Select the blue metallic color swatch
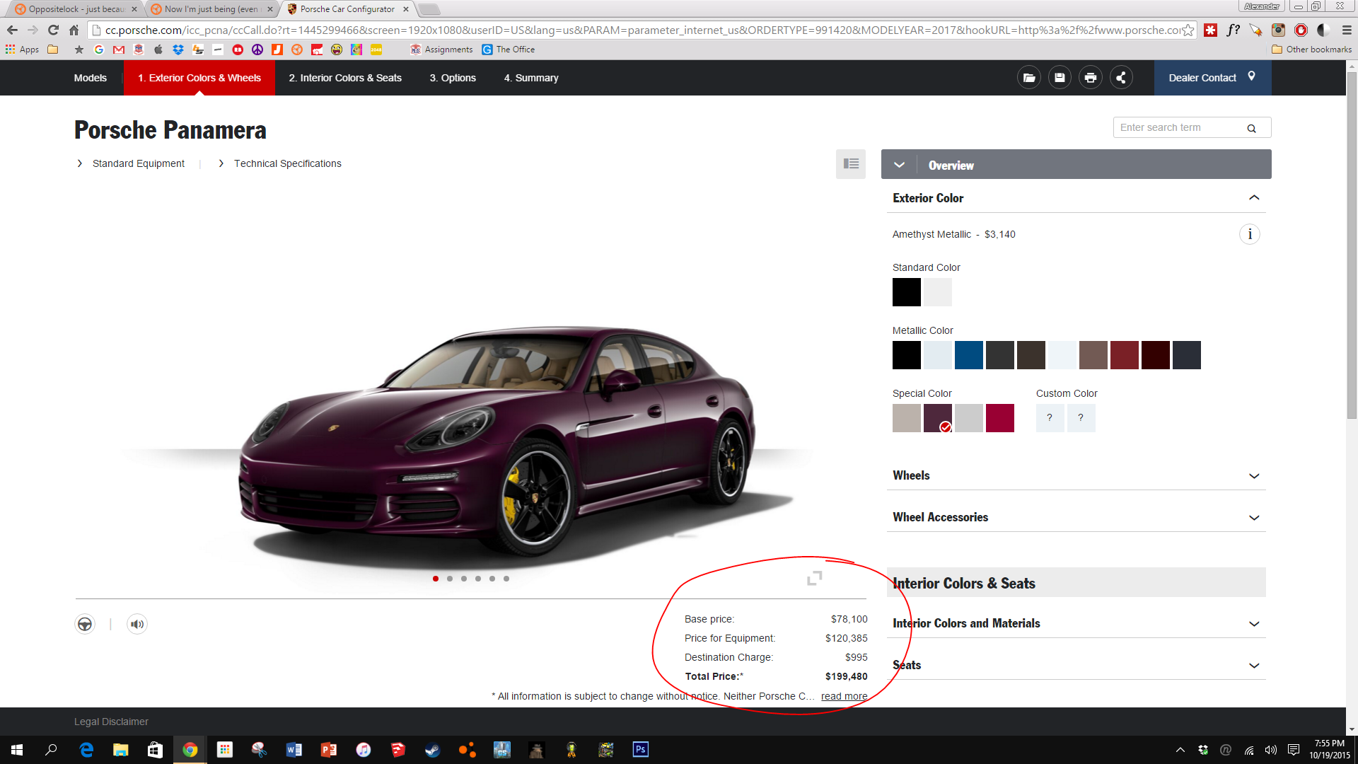 click(969, 355)
